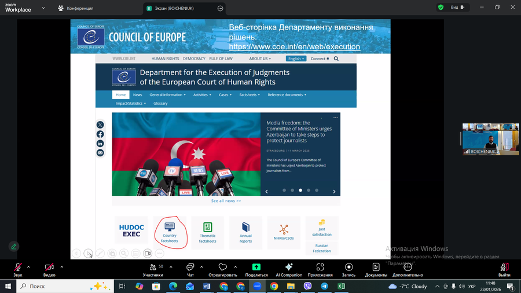The image size is (521, 293).
Task: Open the Приложения apps panel
Action: tap(320, 268)
